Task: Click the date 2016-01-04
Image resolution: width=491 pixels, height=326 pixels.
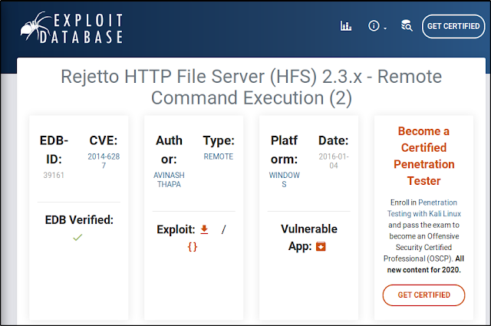Action: (x=333, y=162)
